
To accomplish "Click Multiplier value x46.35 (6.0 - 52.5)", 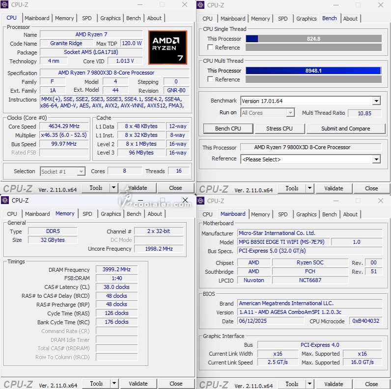I will [64, 135].
